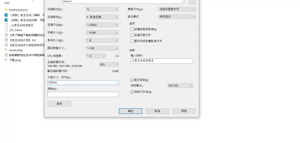Enable 创建自释放程序 checkbox

[132, 29]
